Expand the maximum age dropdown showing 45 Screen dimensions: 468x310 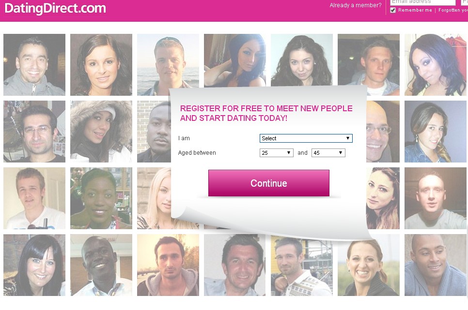(x=328, y=153)
